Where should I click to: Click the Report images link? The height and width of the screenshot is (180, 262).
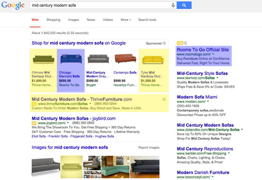pos(149,147)
